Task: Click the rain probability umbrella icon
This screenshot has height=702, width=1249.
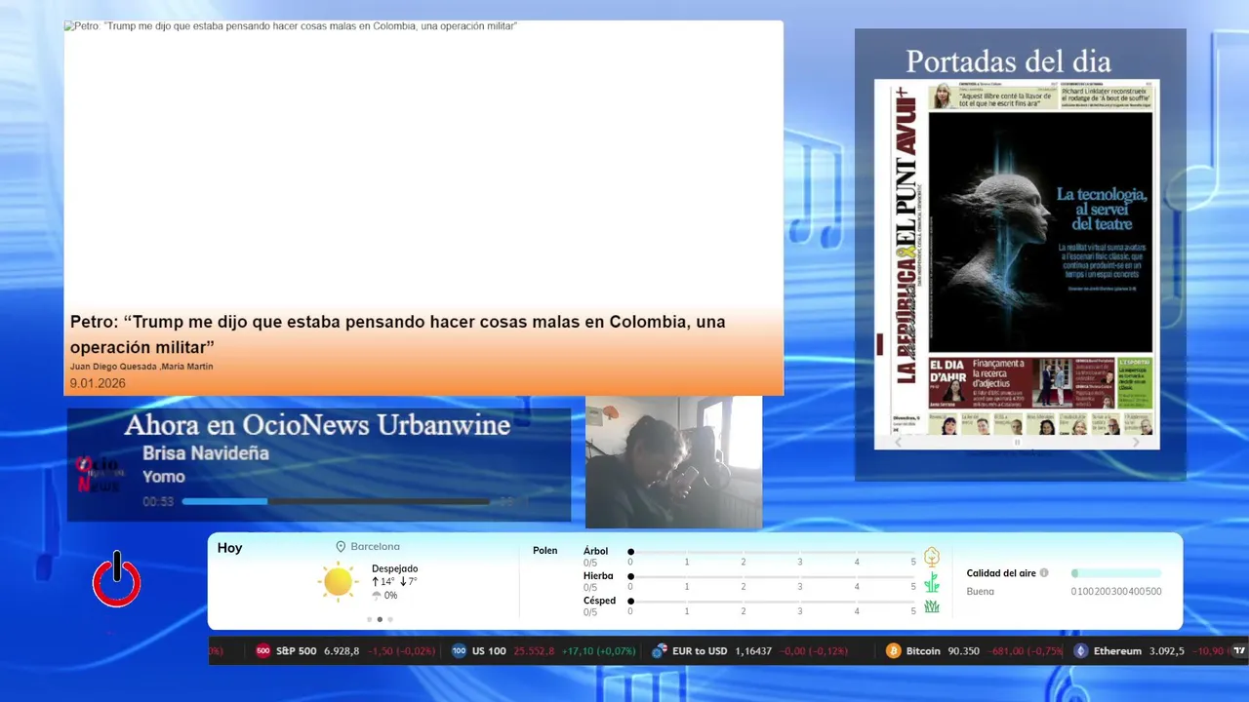Action: click(377, 596)
